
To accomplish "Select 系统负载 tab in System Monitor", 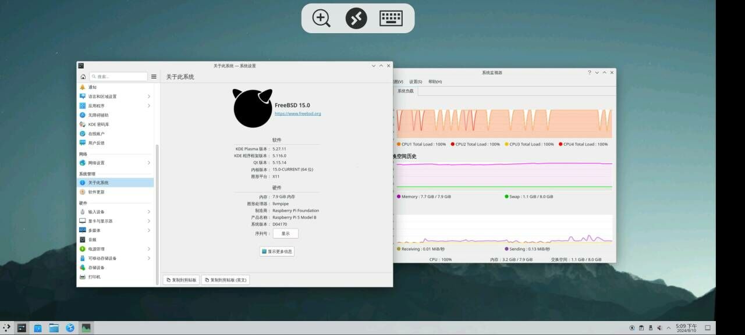I will pos(406,91).
